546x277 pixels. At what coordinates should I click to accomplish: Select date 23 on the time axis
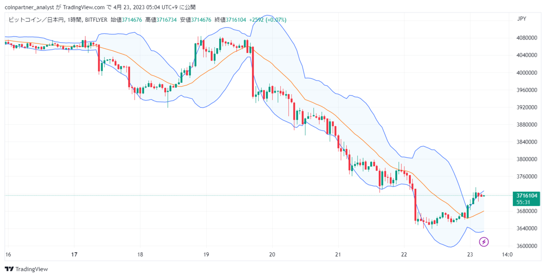pos(470,255)
